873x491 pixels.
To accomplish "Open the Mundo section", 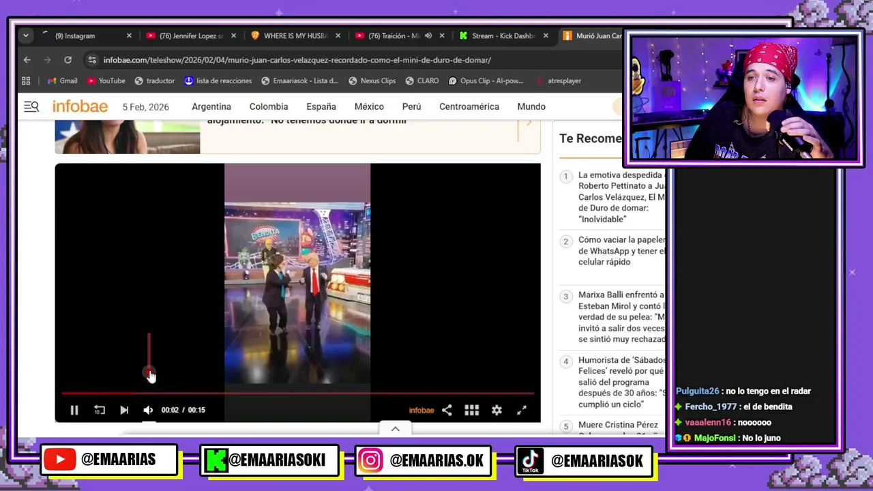I will click(x=531, y=107).
